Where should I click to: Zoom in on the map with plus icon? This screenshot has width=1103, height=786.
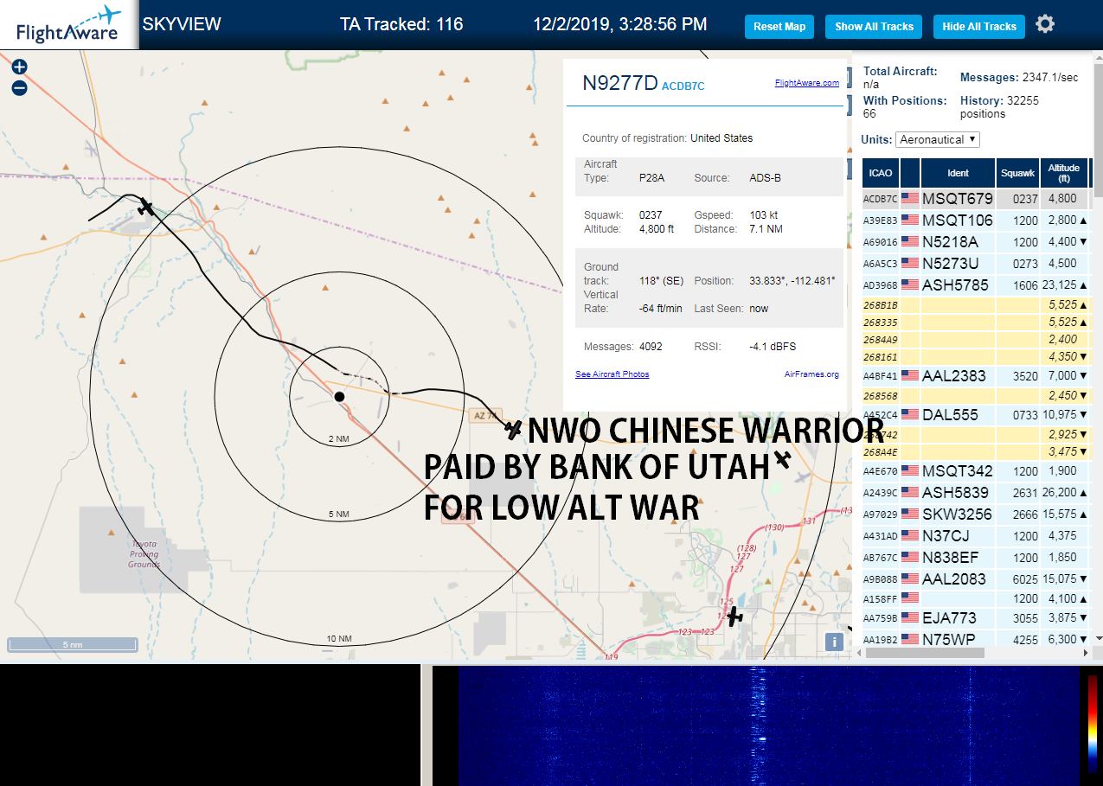click(19, 67)
